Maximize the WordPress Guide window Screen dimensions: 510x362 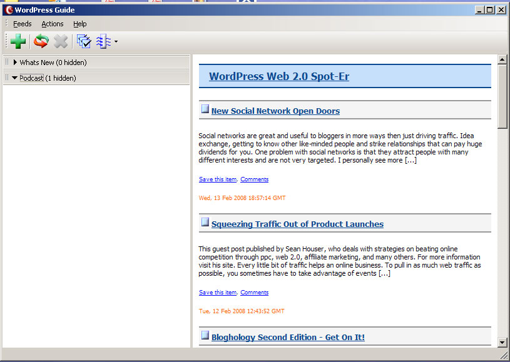(489, 10)
